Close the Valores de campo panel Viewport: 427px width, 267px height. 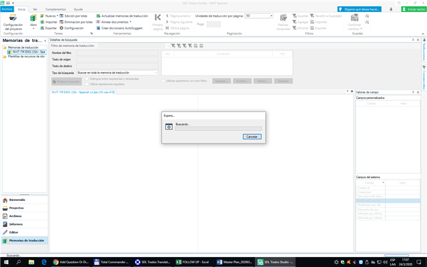coord(418,92)
